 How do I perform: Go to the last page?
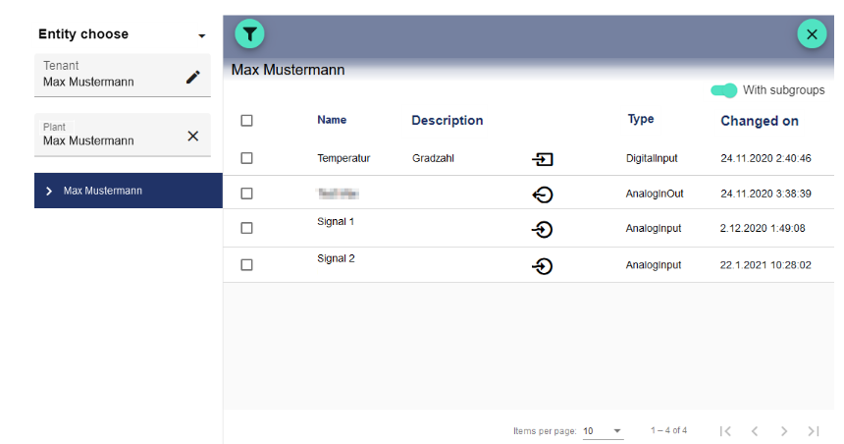click(x=813, y=431)
